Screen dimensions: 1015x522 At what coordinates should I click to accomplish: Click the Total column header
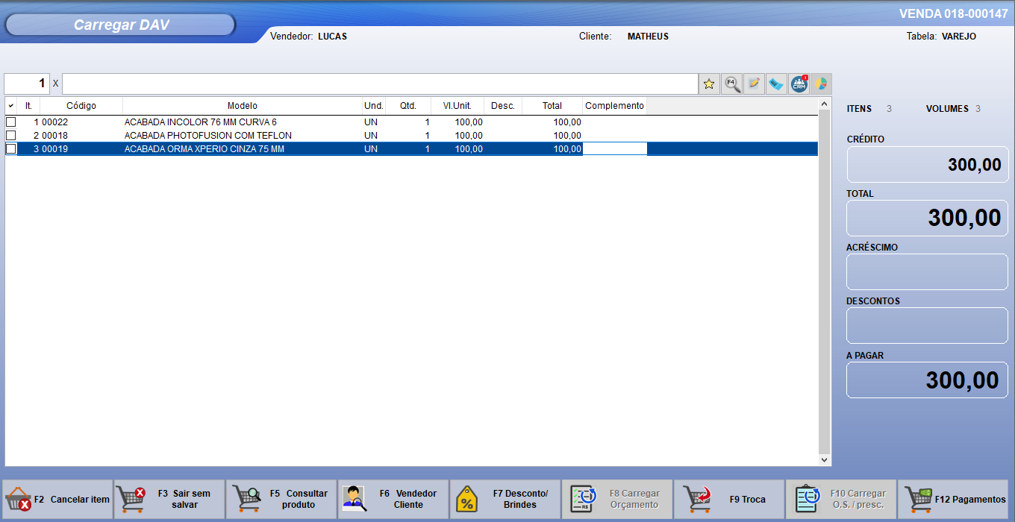(x=552, y=106)
